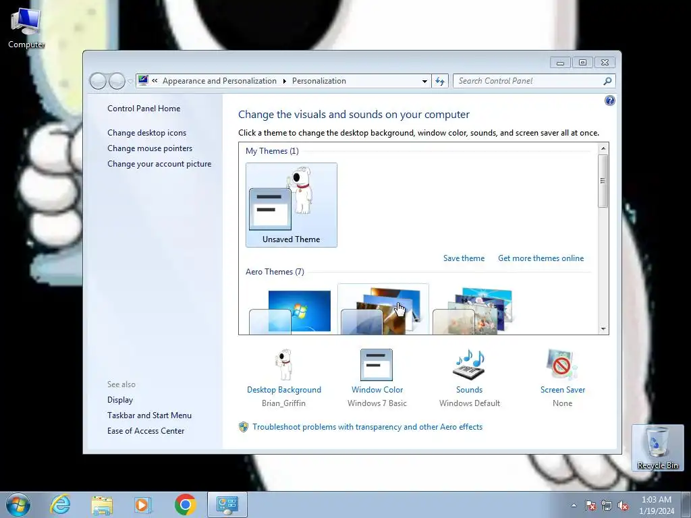Screen dimensions: 691x518
Task: Open Change desktop icons link
Action: click(146, 133)
